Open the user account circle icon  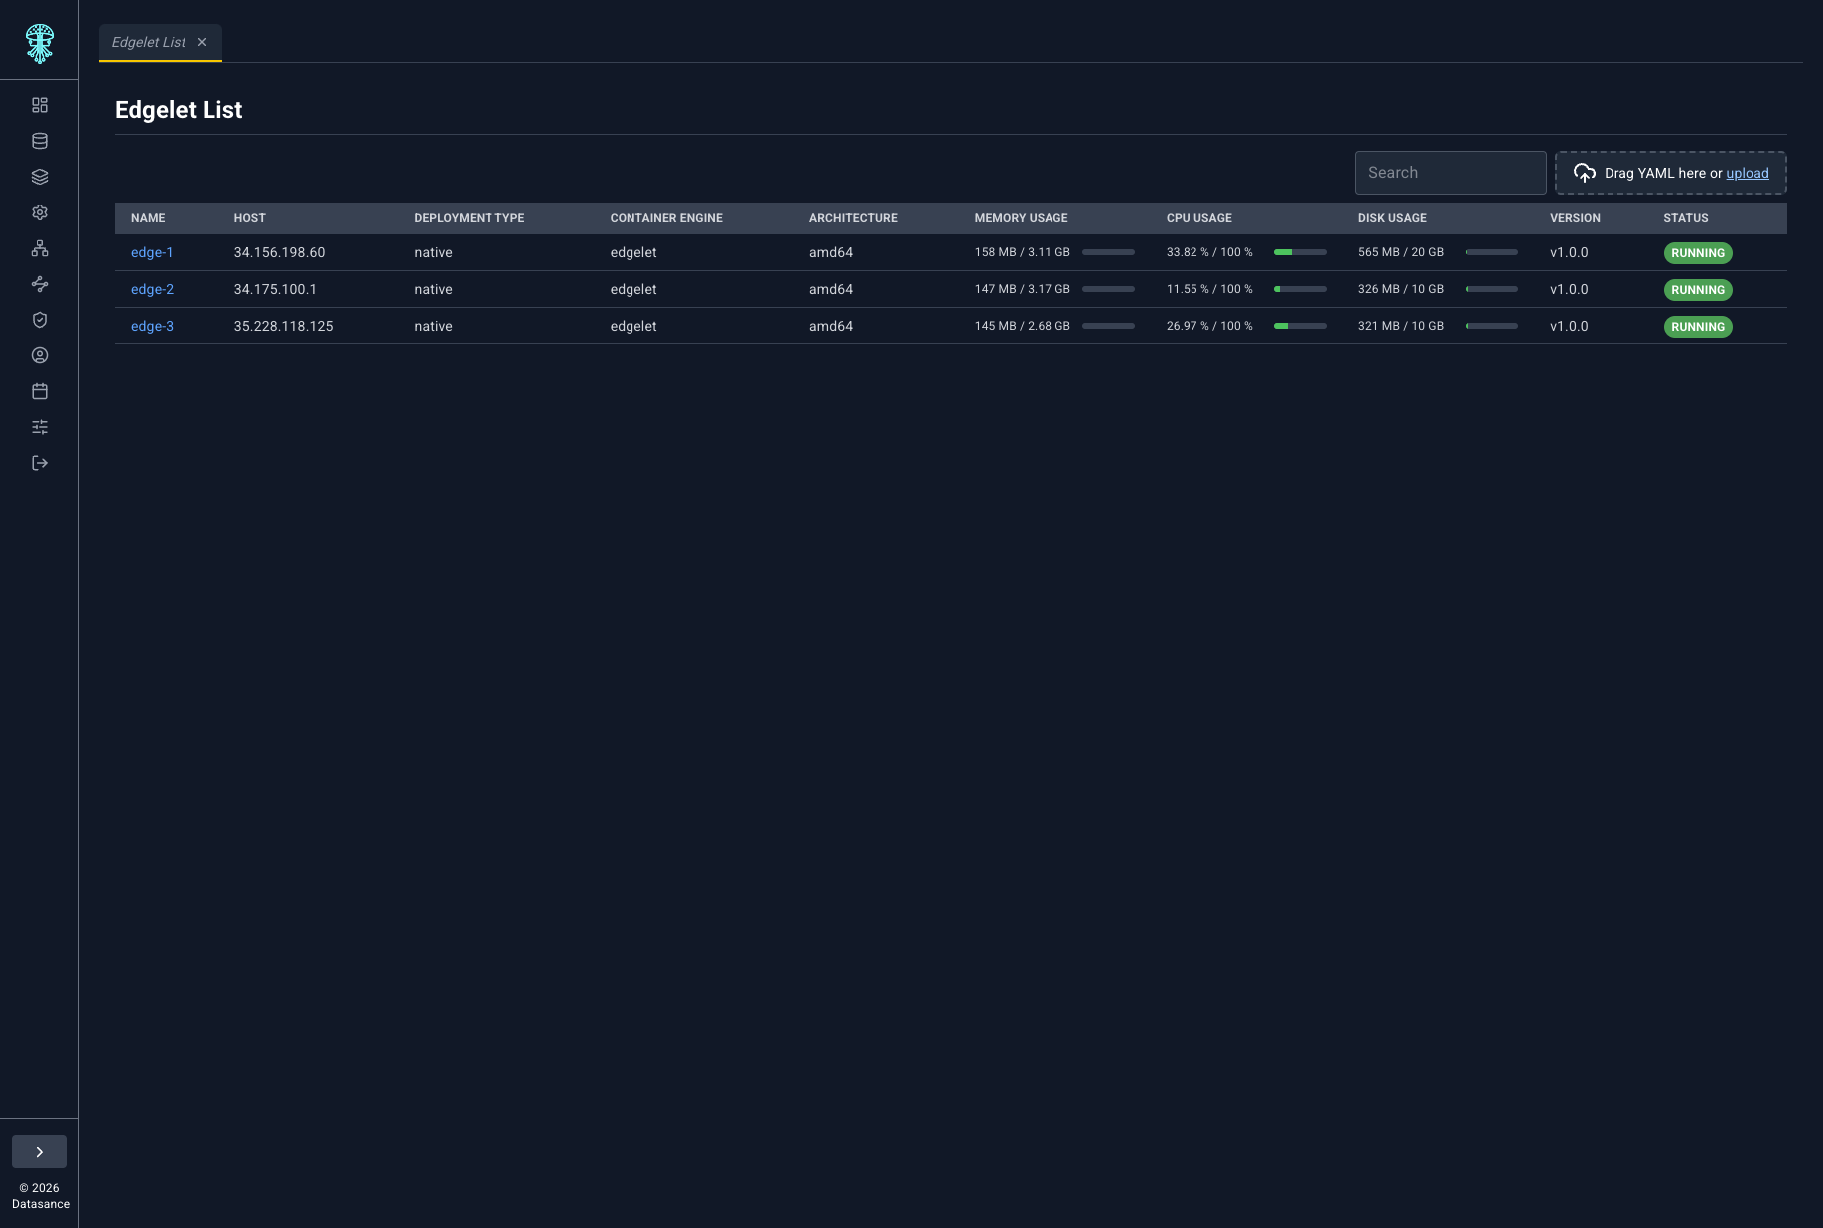click(x=40, y=355)
